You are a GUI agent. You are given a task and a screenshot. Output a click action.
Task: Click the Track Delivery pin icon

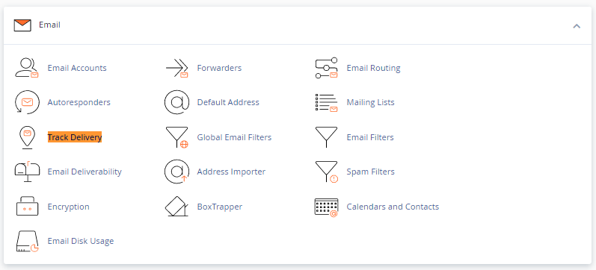point(27,137)
